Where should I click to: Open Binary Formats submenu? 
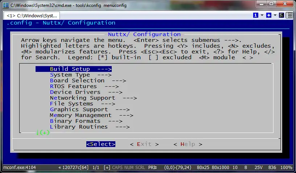[86, 121]
